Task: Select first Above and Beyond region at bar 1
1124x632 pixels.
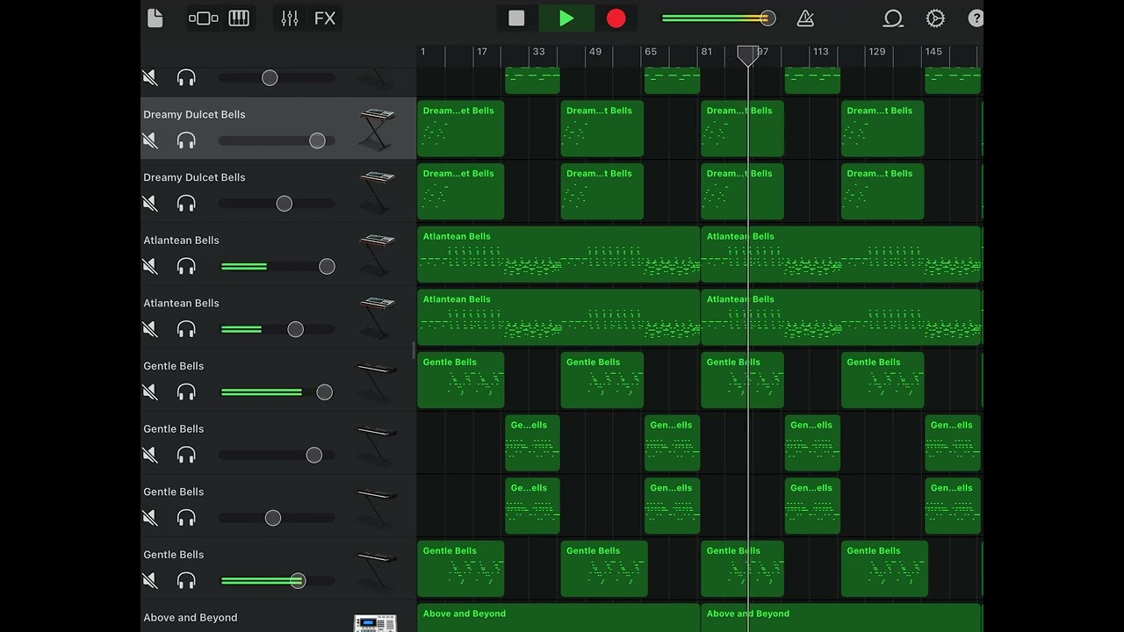Action: [558, 617]
